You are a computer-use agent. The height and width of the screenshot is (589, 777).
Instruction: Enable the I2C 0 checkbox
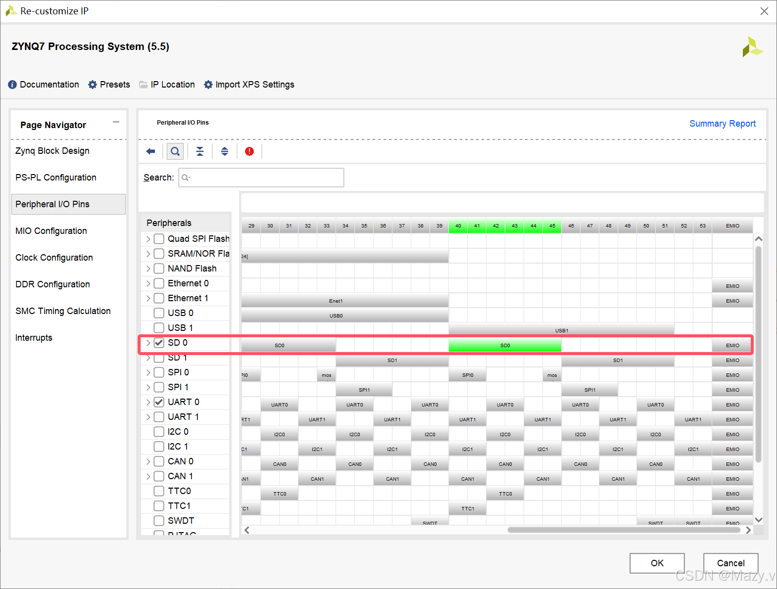tap(159, 432)
